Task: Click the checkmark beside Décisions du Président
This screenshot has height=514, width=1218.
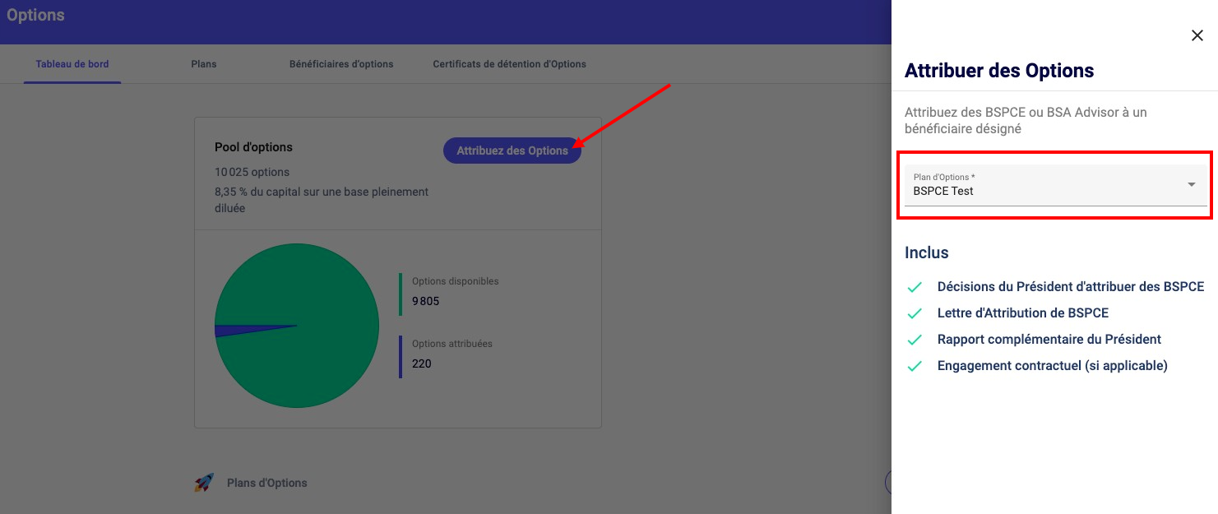Action: pyautogui.click(x=914, y=287)
